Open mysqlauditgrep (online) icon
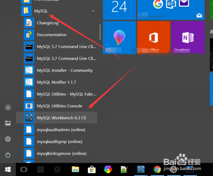This screenshot has width=213, height=176. click(29, 141)
